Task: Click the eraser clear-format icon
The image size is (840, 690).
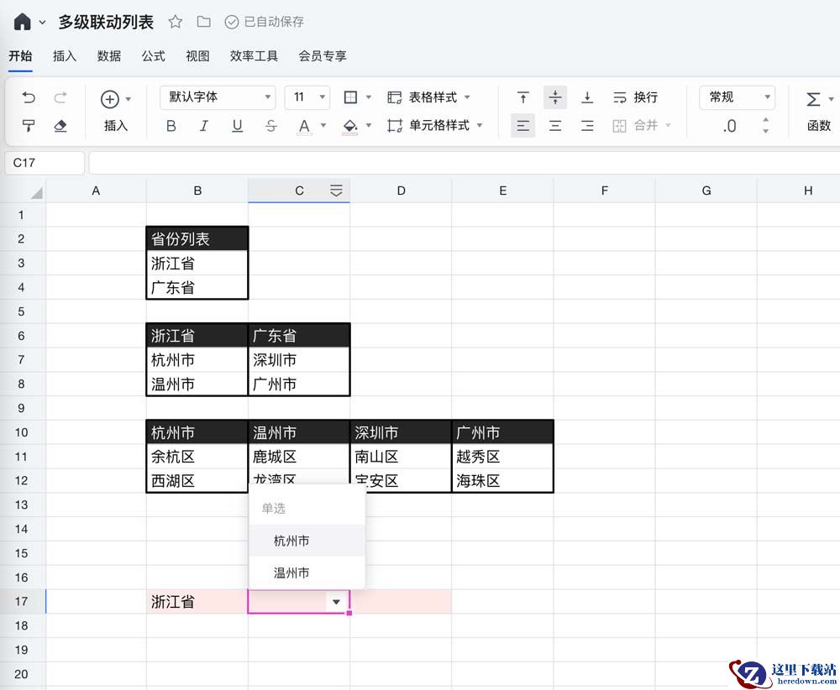Action: pos(60,126)
